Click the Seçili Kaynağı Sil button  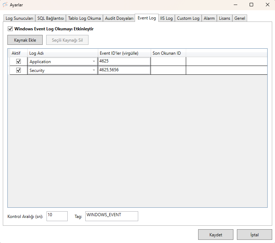[67, 40]
